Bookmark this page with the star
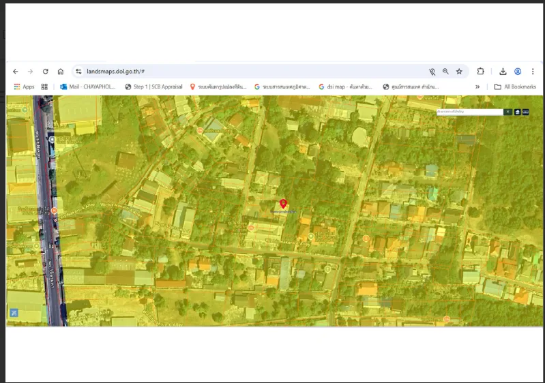Viewport: 545px width, 383px height. click(459, 72)
